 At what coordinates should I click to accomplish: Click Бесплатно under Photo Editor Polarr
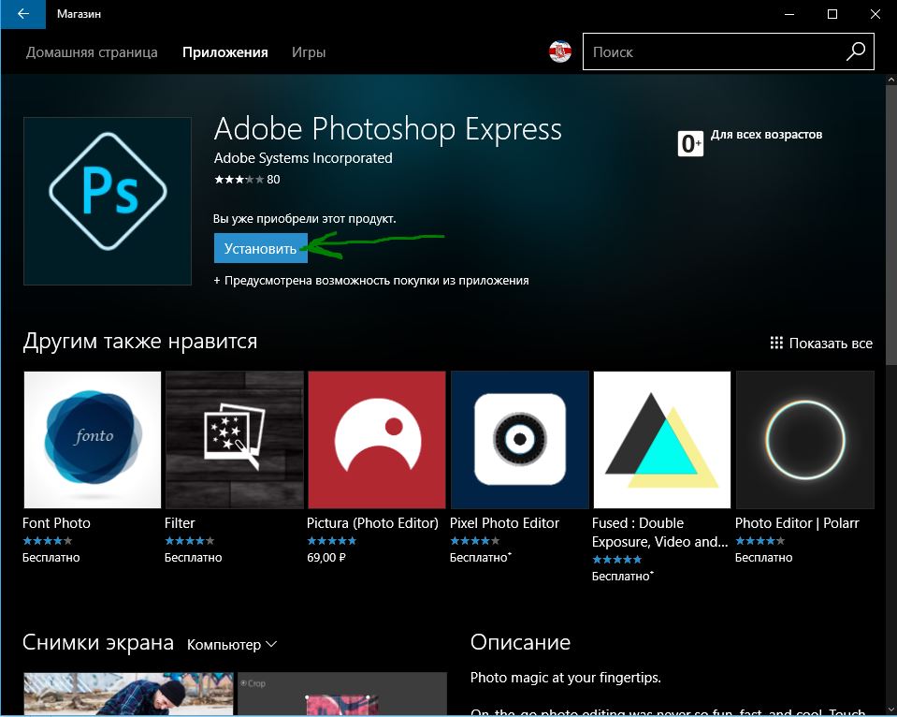tap(763, 557)
